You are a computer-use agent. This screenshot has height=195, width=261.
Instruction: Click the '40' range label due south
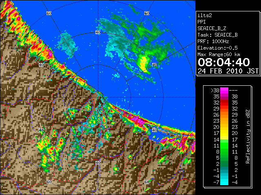tap(98, 162)
